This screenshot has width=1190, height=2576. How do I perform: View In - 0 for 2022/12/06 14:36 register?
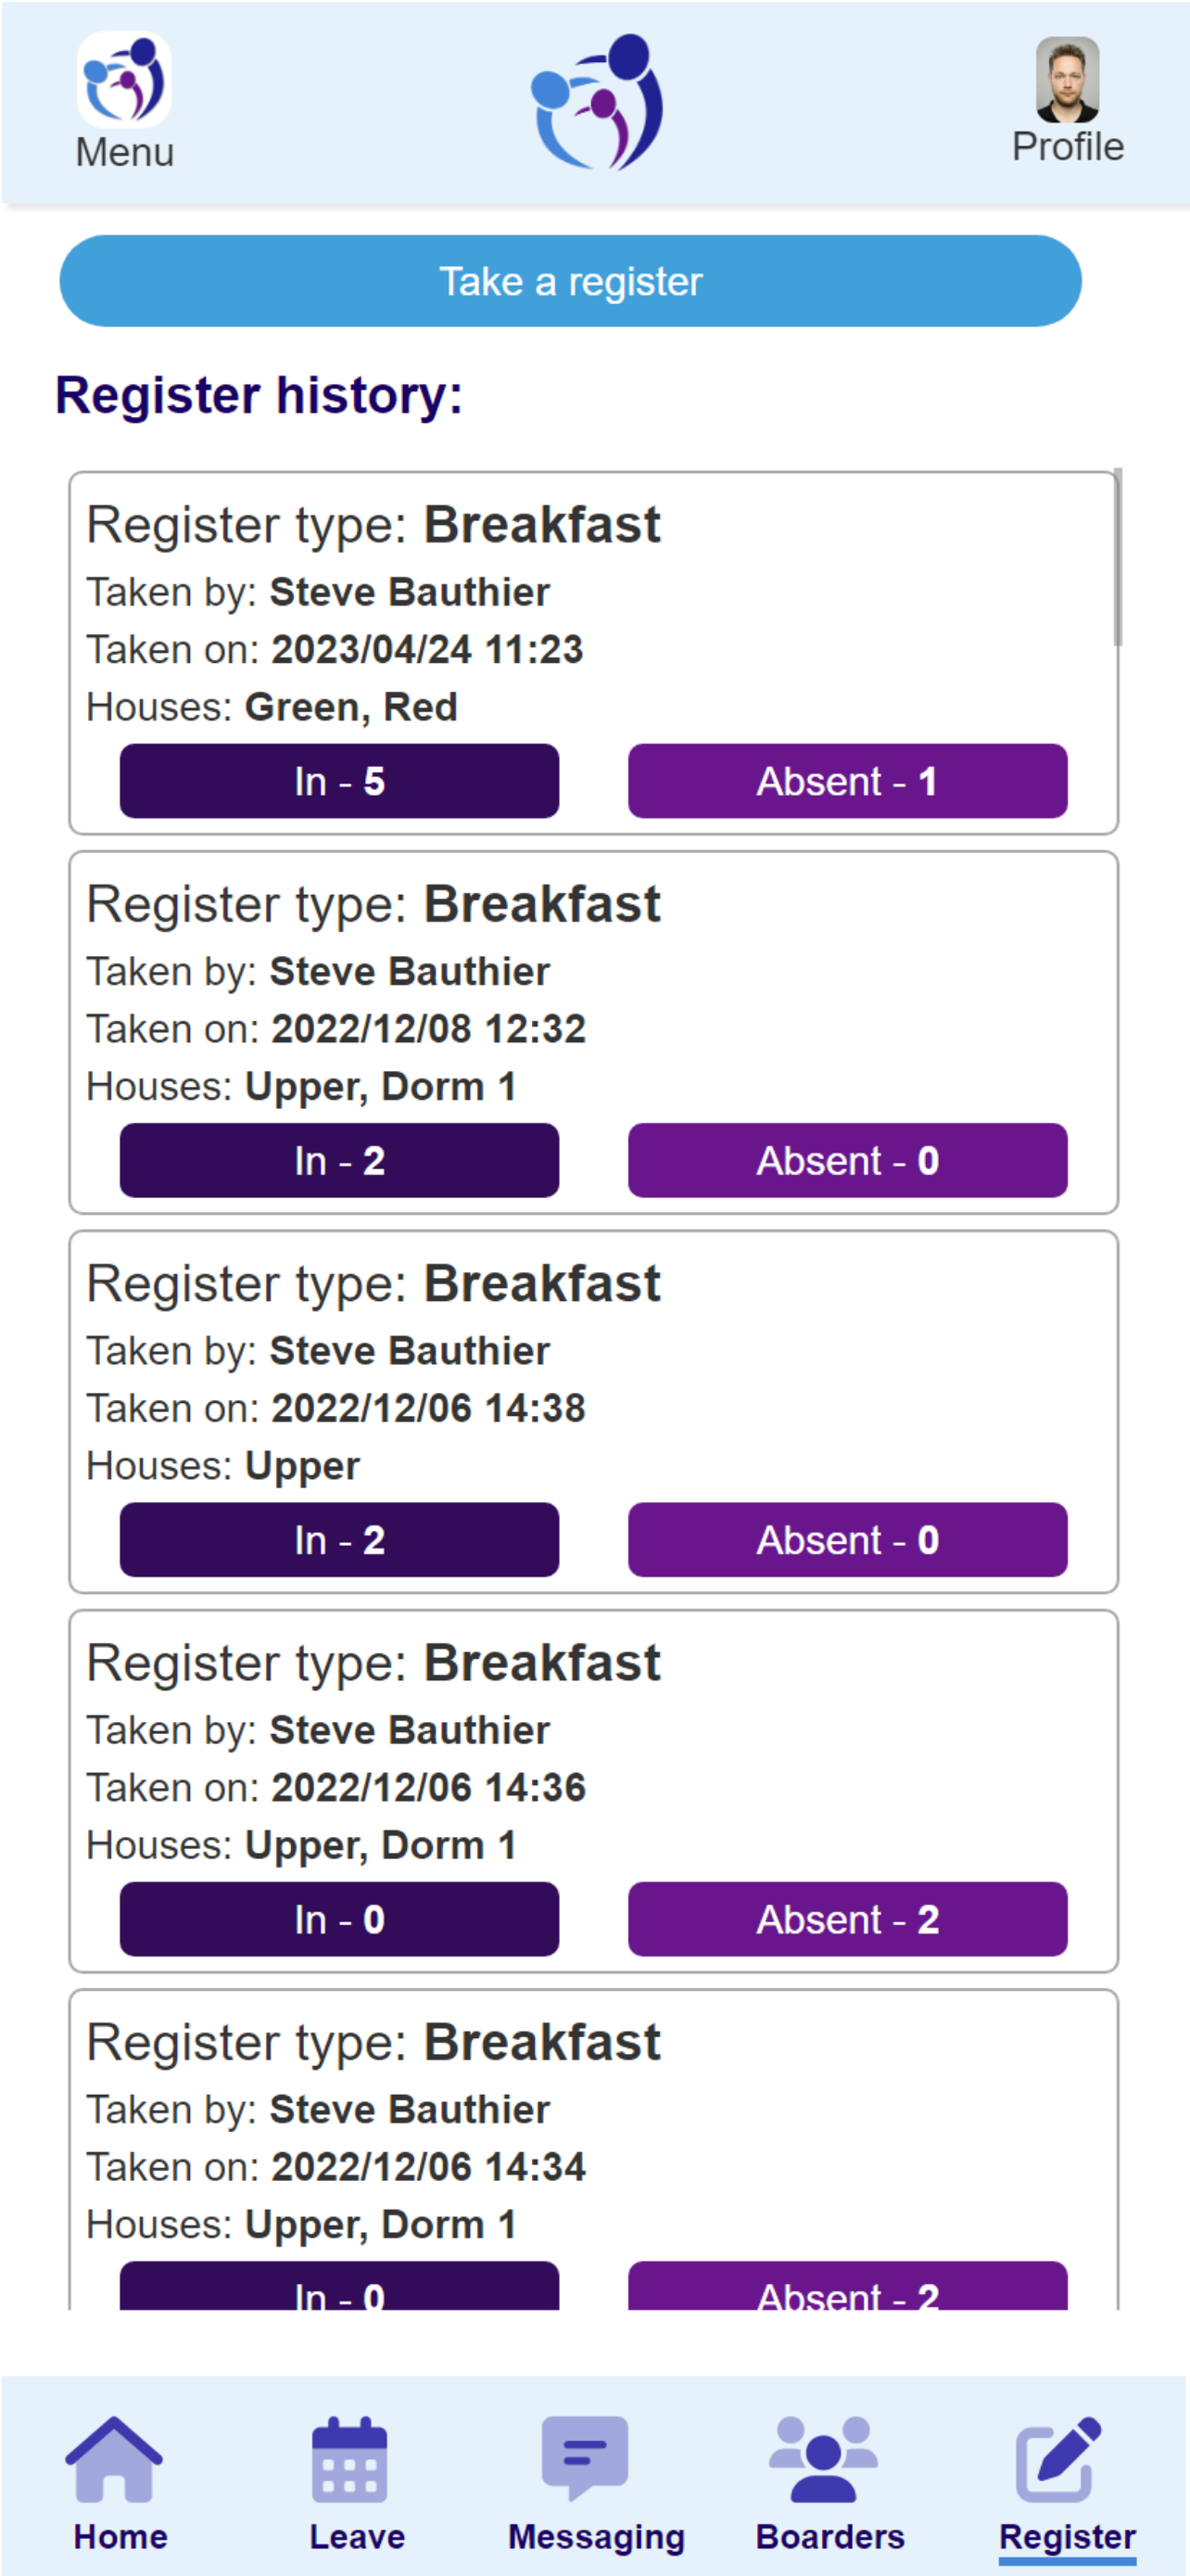[340, 1919]
